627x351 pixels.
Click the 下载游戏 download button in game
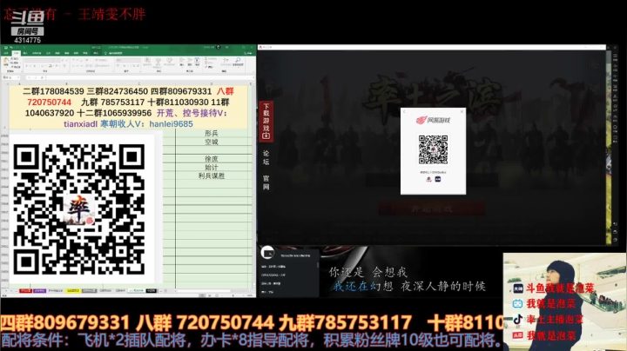click(x=266, y=121)
